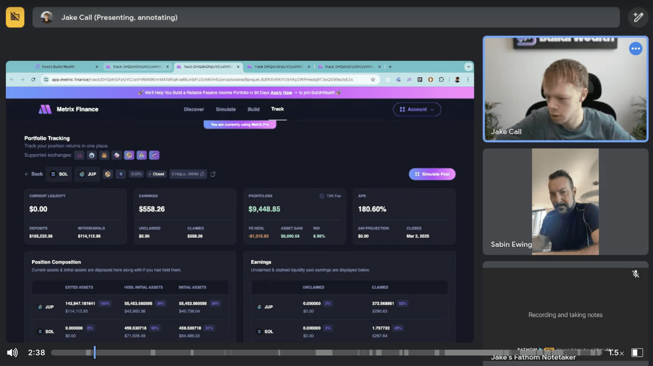
Task: Select the Track nav item
Action: coord(278,109)
